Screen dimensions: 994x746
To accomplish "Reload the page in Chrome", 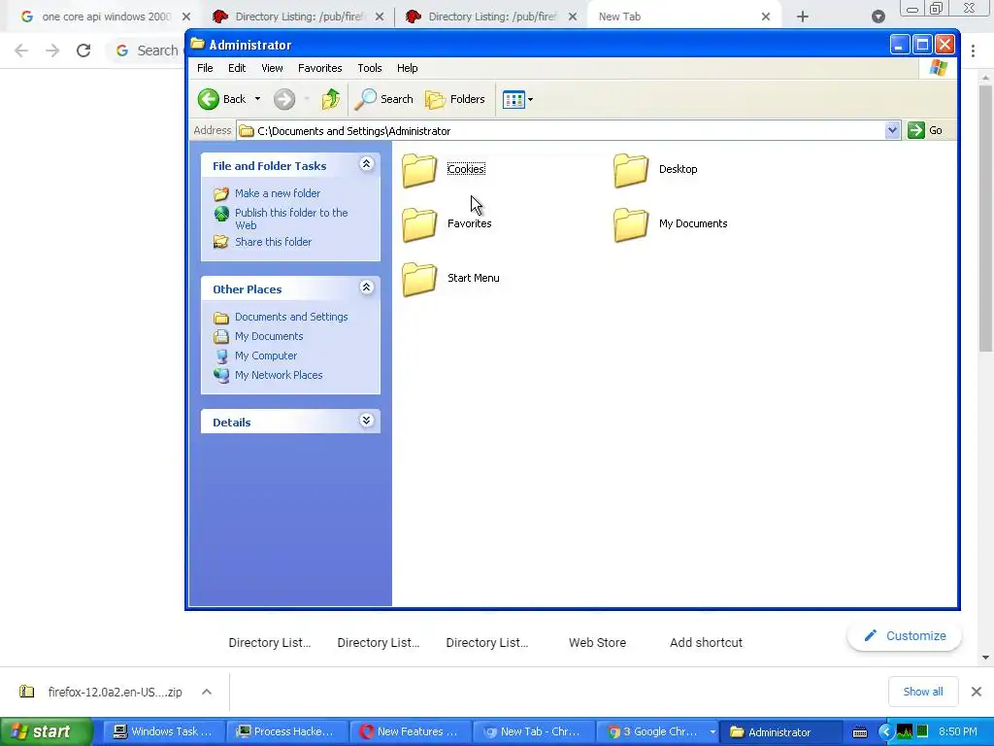I will pyautogui.click(x=83, y=51).
